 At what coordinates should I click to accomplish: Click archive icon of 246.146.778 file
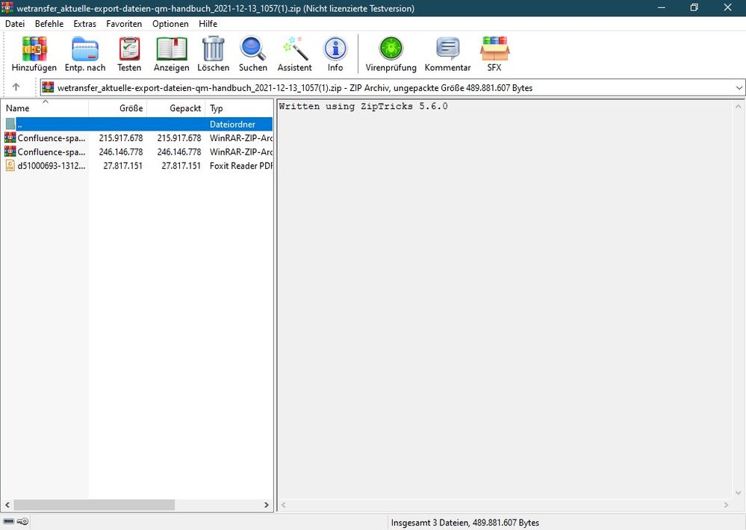coord(10,152)
